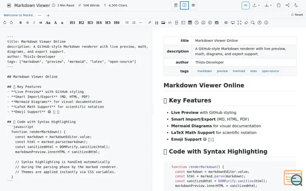Image resolution: width=306 pixels, height=191 pixels.
Task: Insert front matter with the window icon
Action: pyautogui.click(x=216, y=23)
